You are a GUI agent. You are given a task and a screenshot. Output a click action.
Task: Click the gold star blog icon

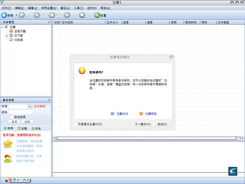[8, 144]
